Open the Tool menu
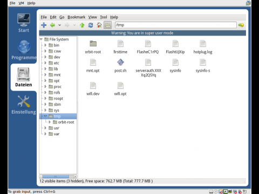This screenshot has width=259, height=194. pyautogui.click(x=104, y=17)
